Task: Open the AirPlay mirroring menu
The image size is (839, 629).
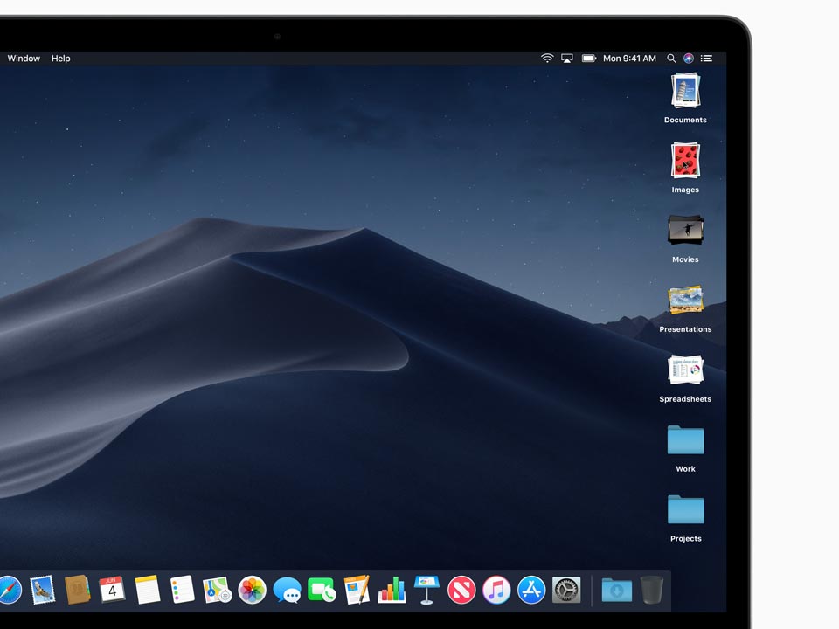Action: tap(566, 58)
